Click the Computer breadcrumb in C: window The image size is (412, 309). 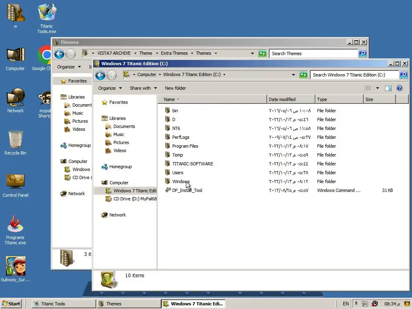(x=146, y=74)
